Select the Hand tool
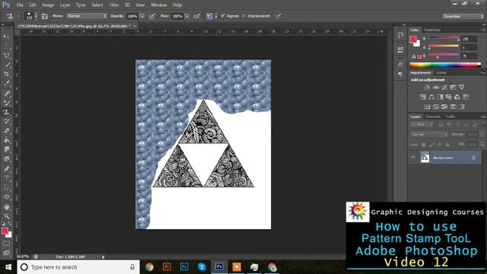The height and width of the screenshot is (274, 487). click(x=7, y=206)
